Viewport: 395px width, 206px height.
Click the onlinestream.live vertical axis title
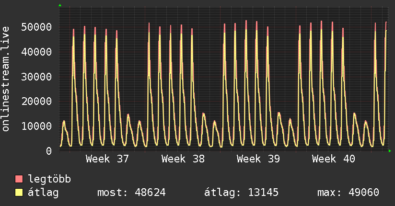(5, 79)
